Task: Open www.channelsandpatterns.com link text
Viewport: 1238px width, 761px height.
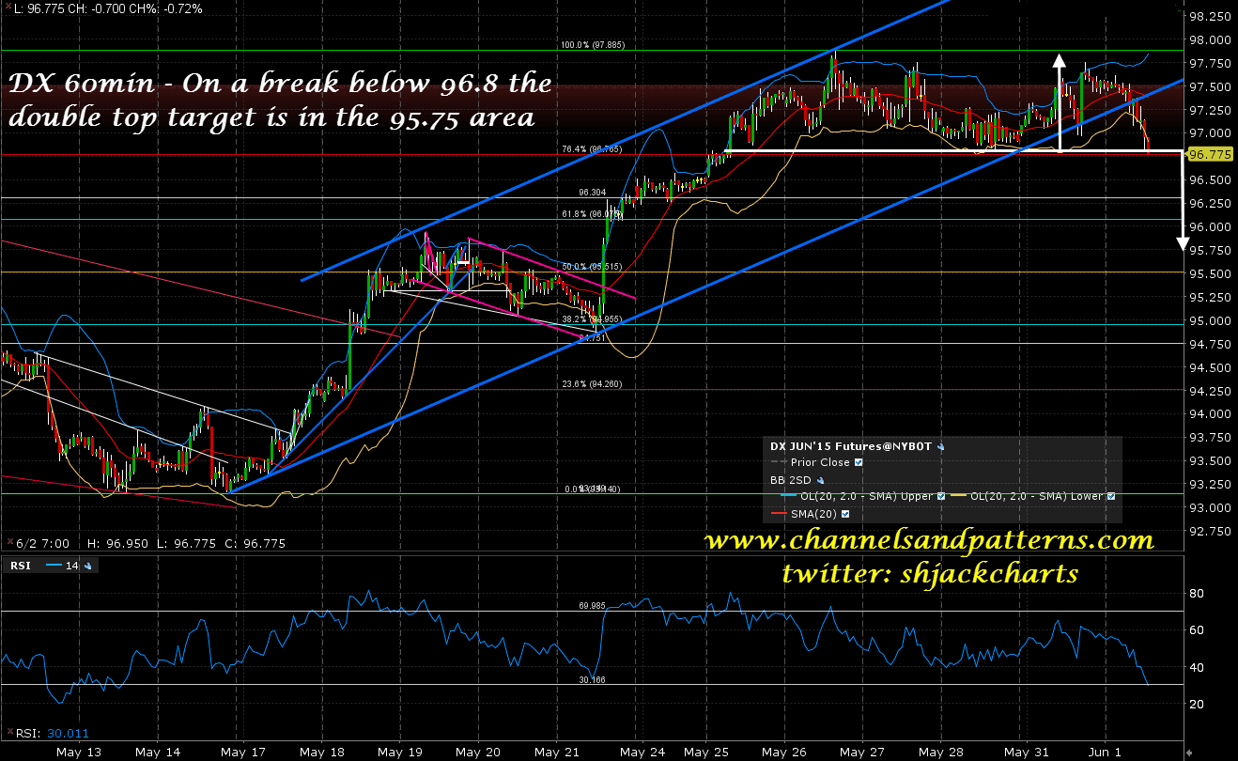Action: 929,540
